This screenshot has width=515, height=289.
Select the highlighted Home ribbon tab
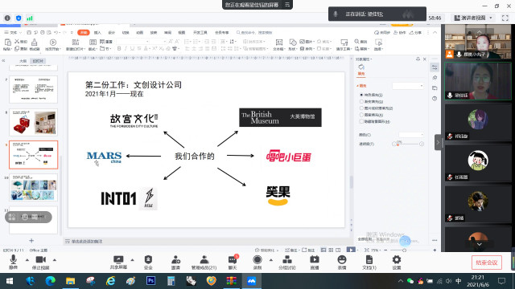(84, 32)
